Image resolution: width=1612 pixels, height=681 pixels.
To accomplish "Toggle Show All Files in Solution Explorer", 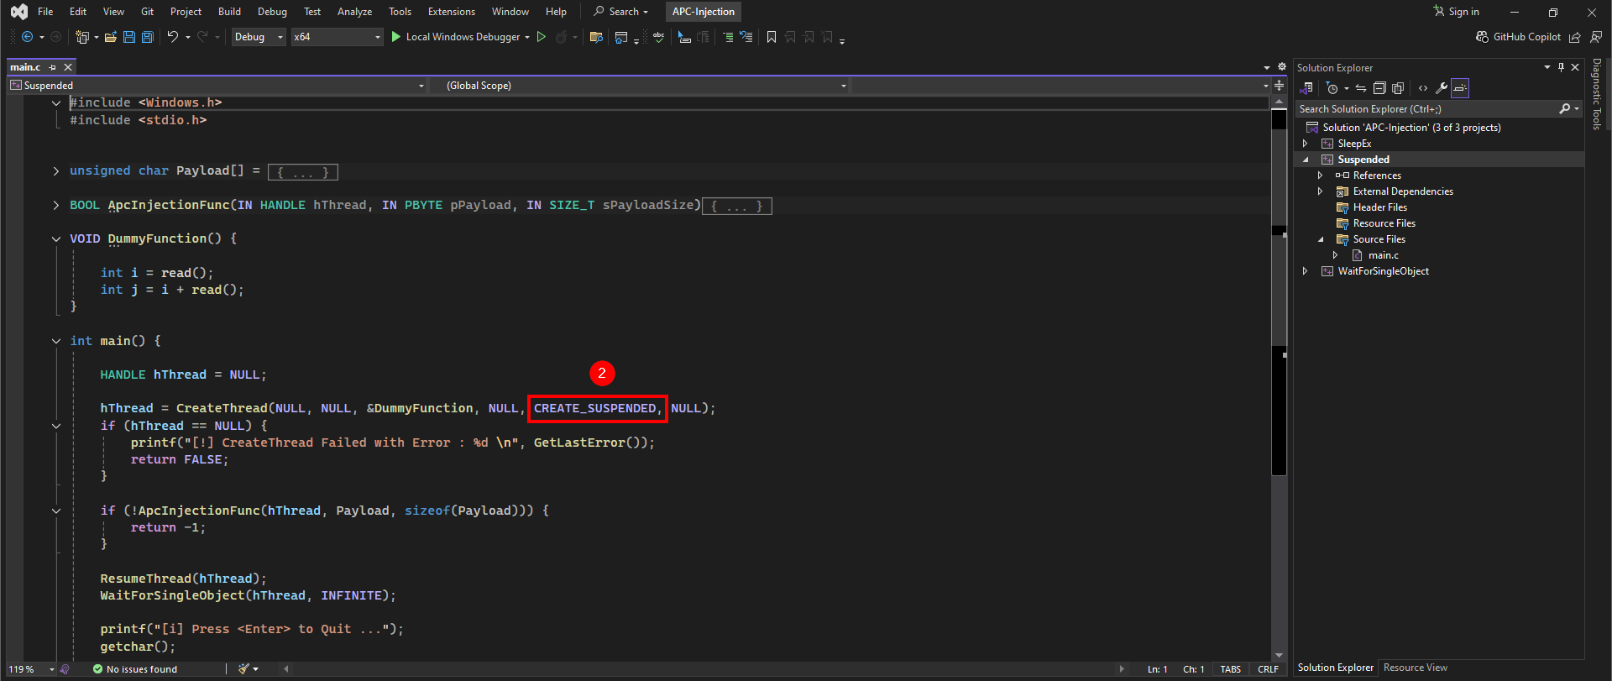I will click(1398, 88).
